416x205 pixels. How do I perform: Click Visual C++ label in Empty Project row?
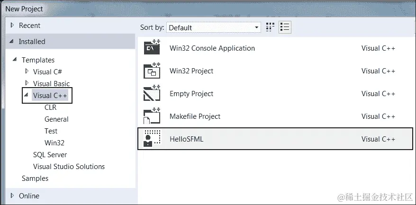pyautogui.click(x=378, y=94)
